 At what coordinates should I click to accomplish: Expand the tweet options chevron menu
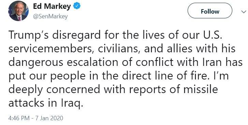(244, 12)
